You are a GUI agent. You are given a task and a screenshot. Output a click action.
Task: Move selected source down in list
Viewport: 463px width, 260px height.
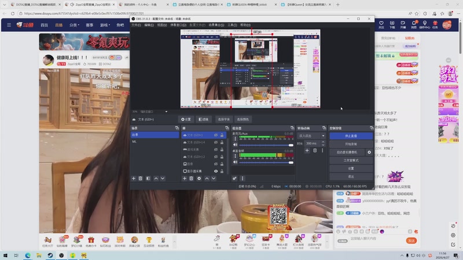click(x=214, y=179)
